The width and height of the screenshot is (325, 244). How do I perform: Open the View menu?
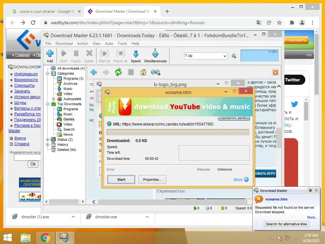(96, 44)
